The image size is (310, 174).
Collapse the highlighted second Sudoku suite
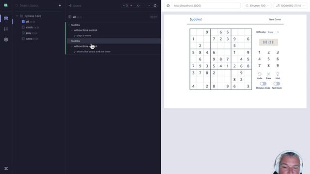(76, 41)
